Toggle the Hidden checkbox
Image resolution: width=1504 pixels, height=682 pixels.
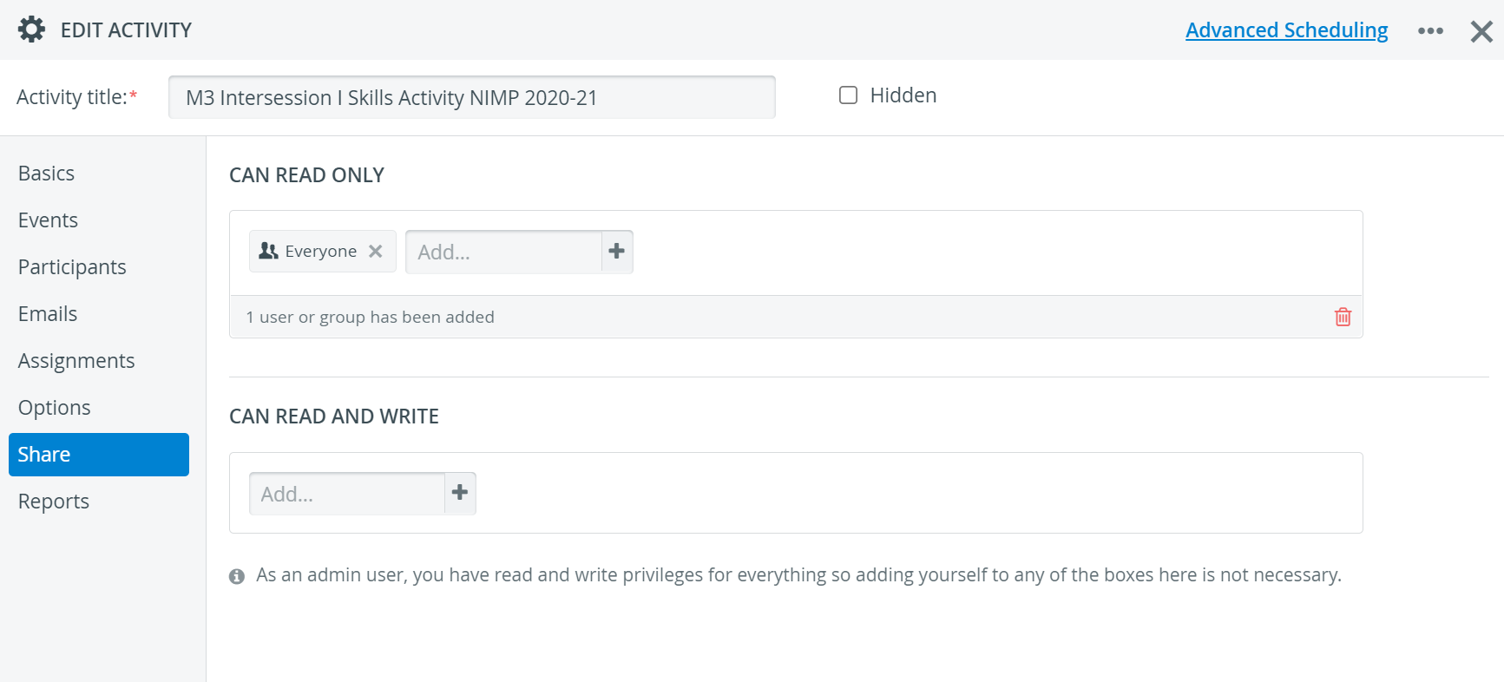848,95
